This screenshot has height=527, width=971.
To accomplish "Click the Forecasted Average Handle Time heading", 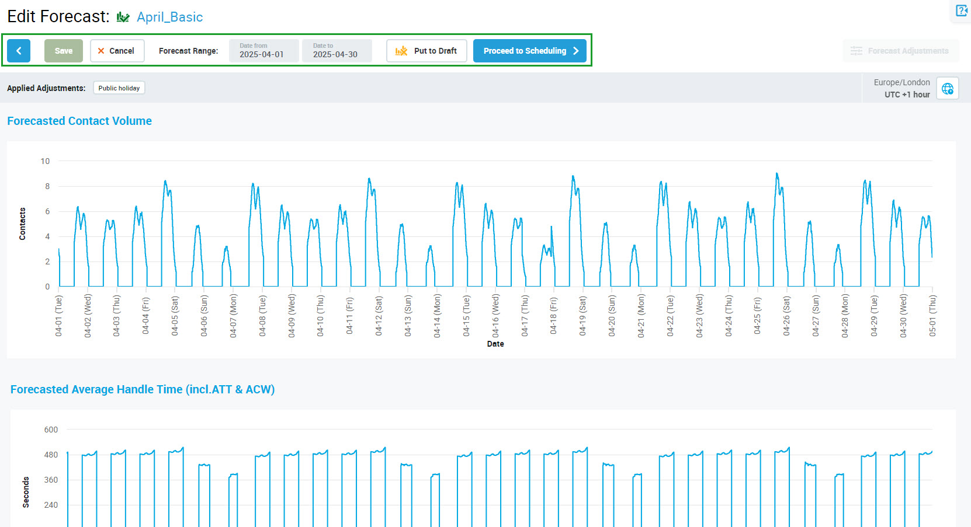I will coord(143,389).
